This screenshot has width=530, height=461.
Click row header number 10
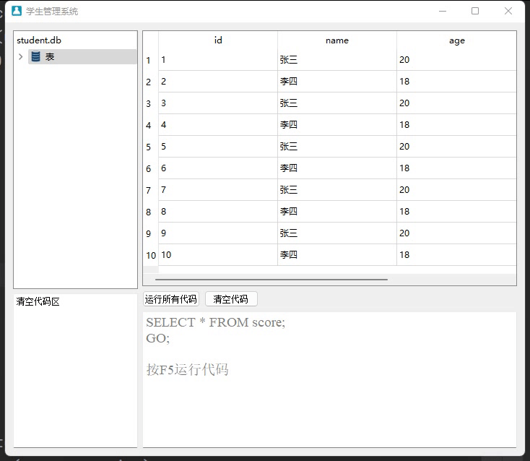(150, 255)
